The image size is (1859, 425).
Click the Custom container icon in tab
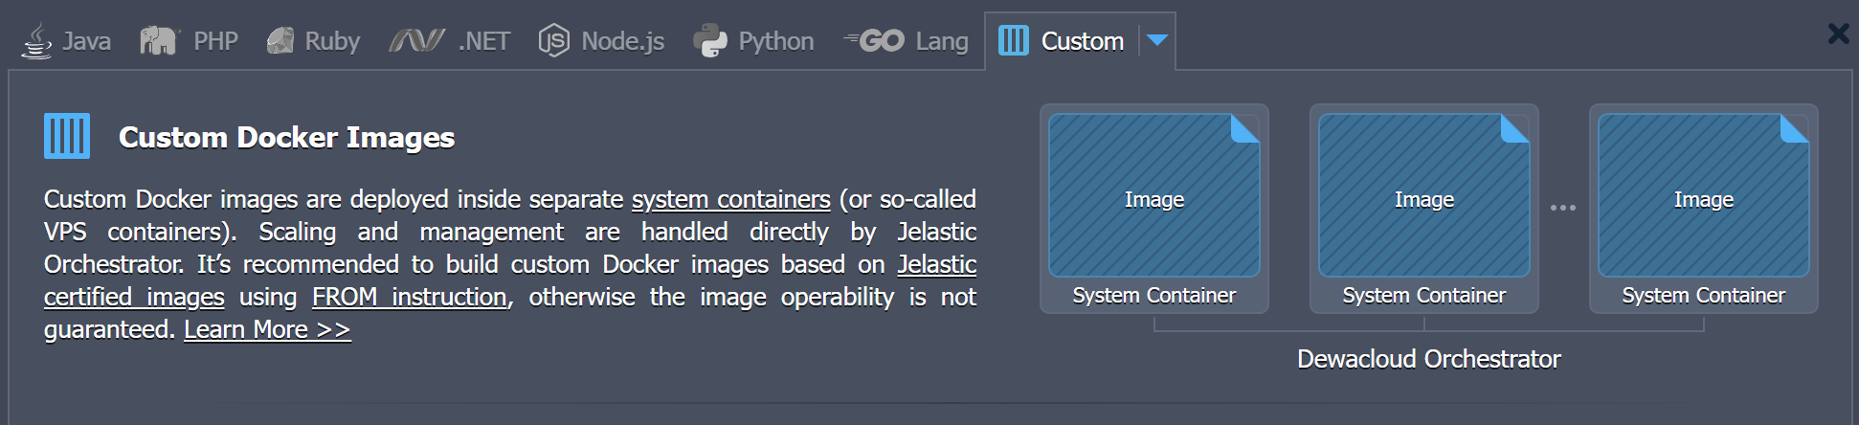point(1013,40)
